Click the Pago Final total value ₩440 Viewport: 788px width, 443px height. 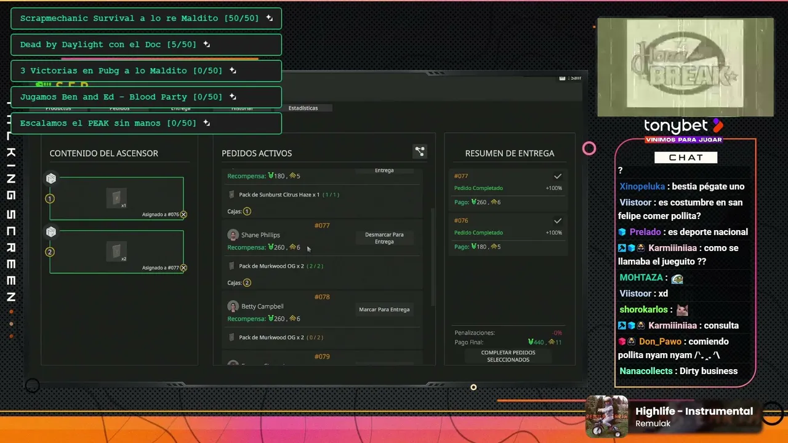(537, 342)
